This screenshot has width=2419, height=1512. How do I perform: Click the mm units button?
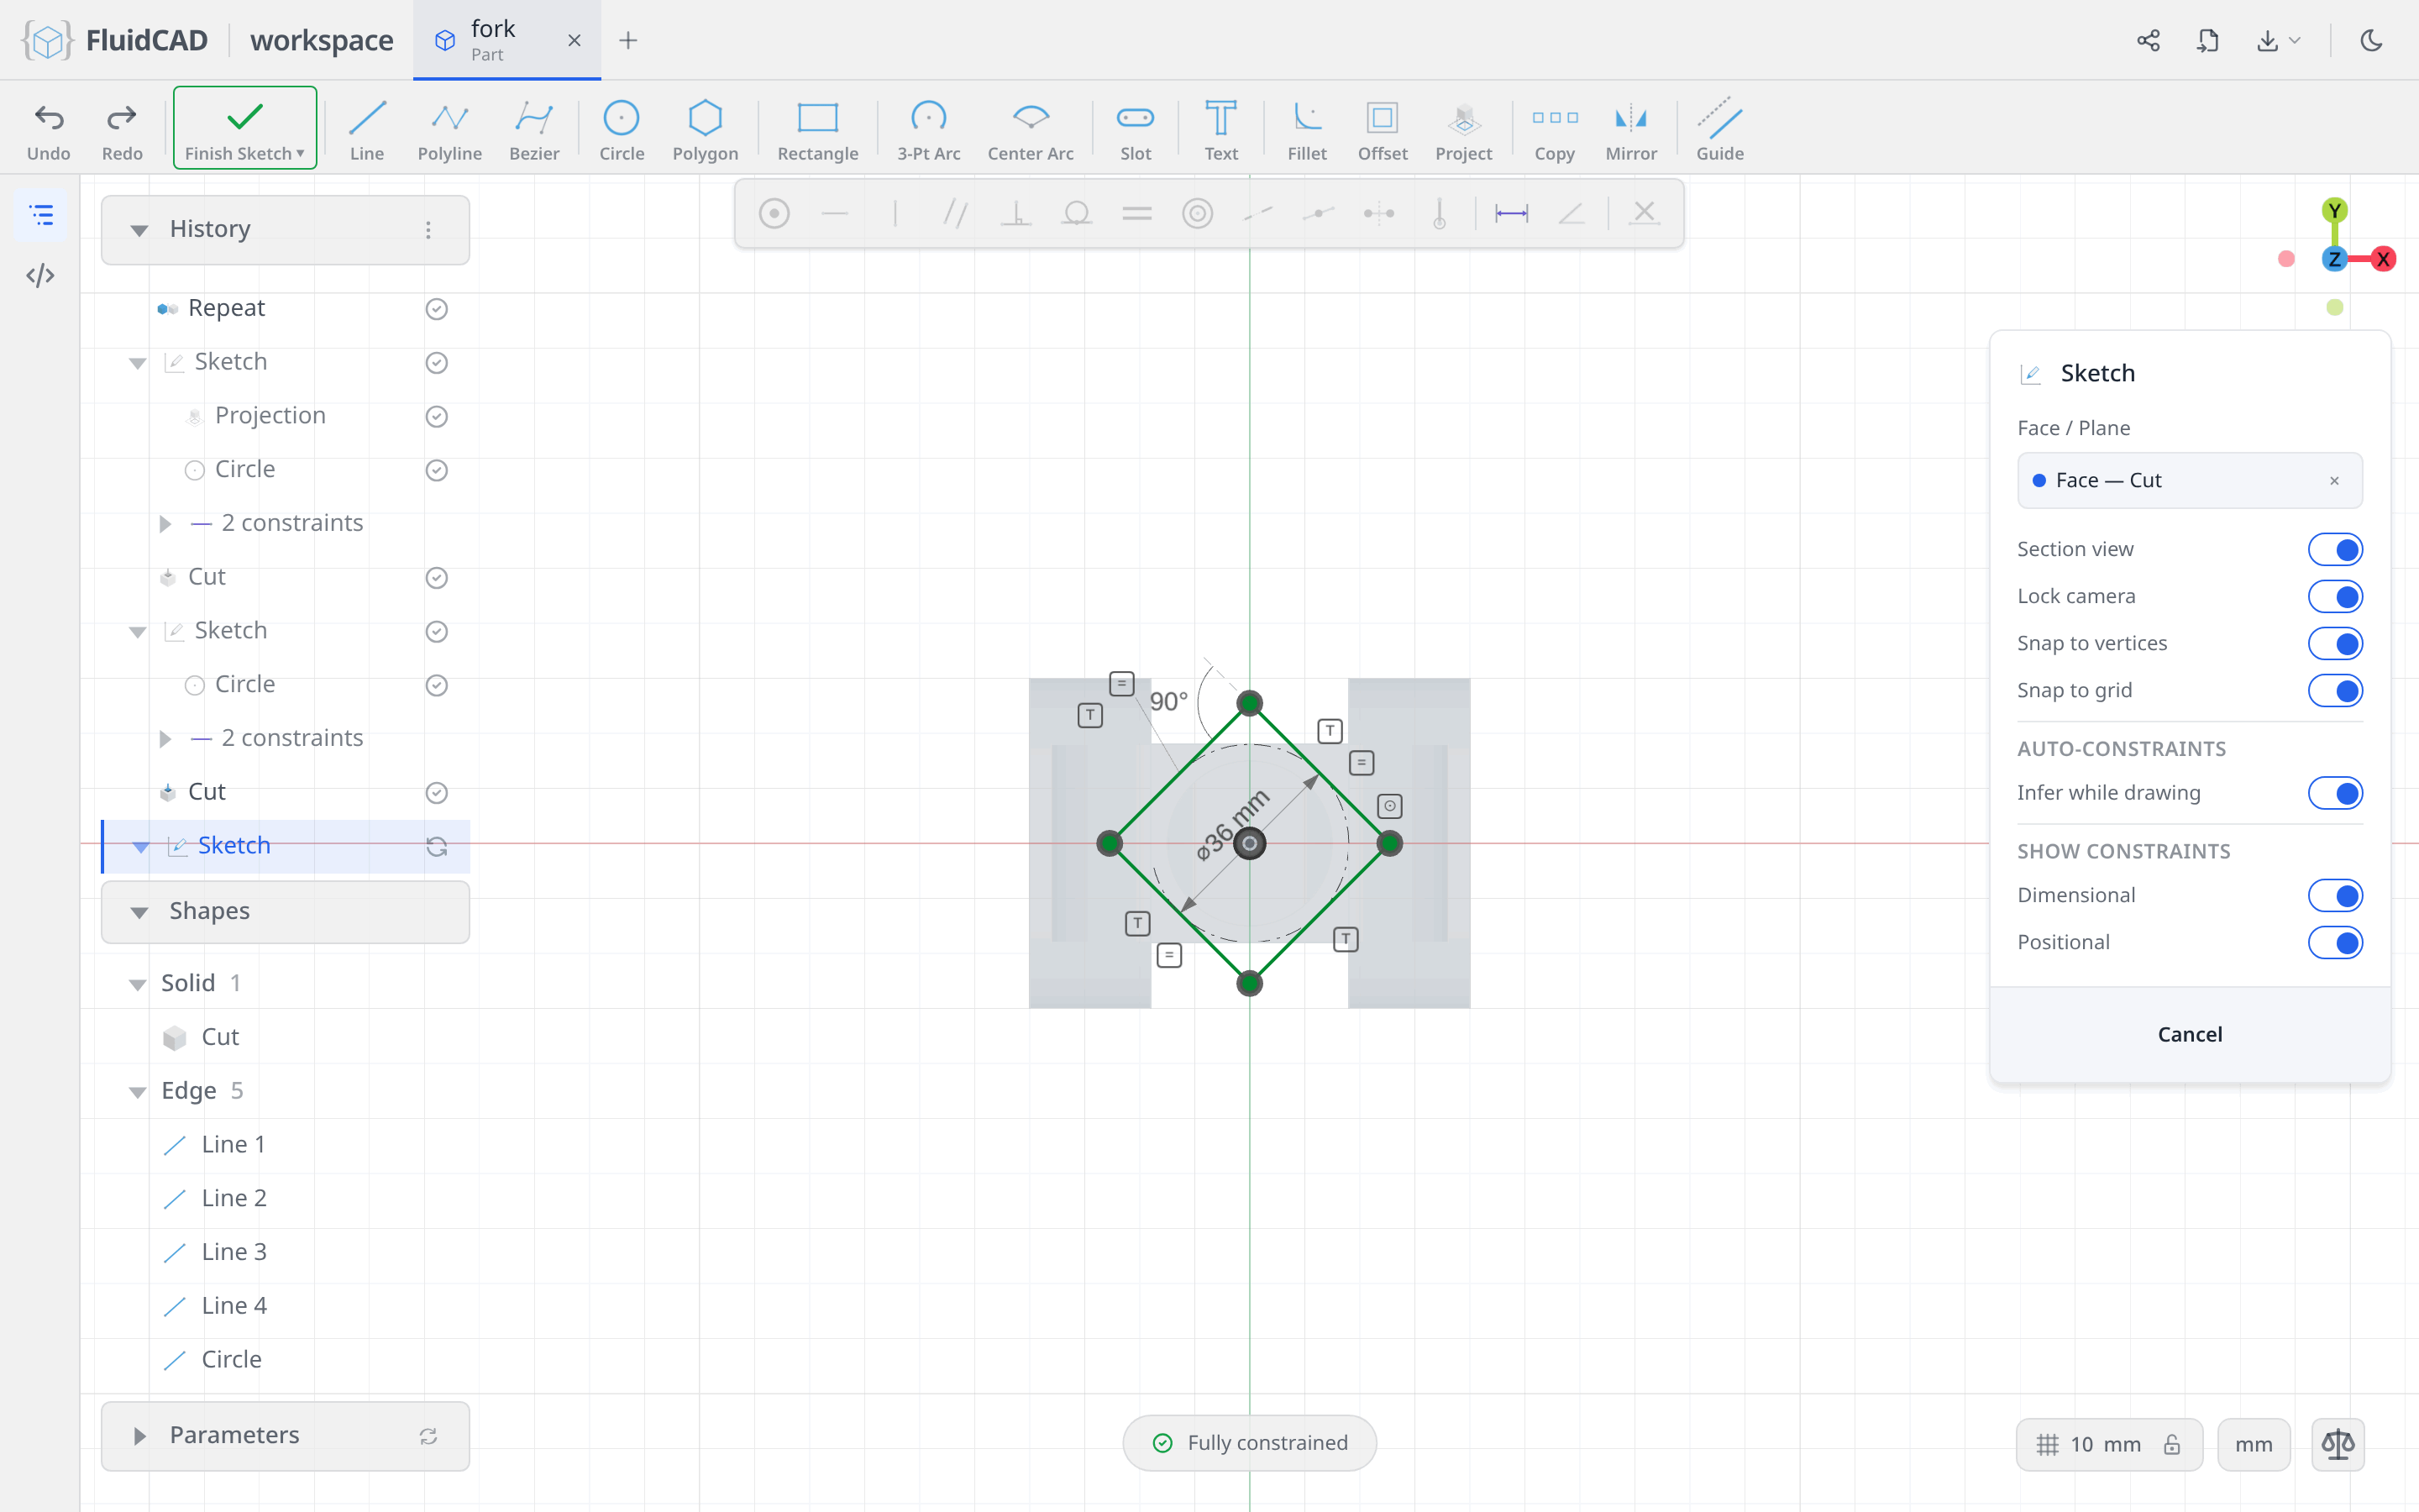[2253, 1444]
